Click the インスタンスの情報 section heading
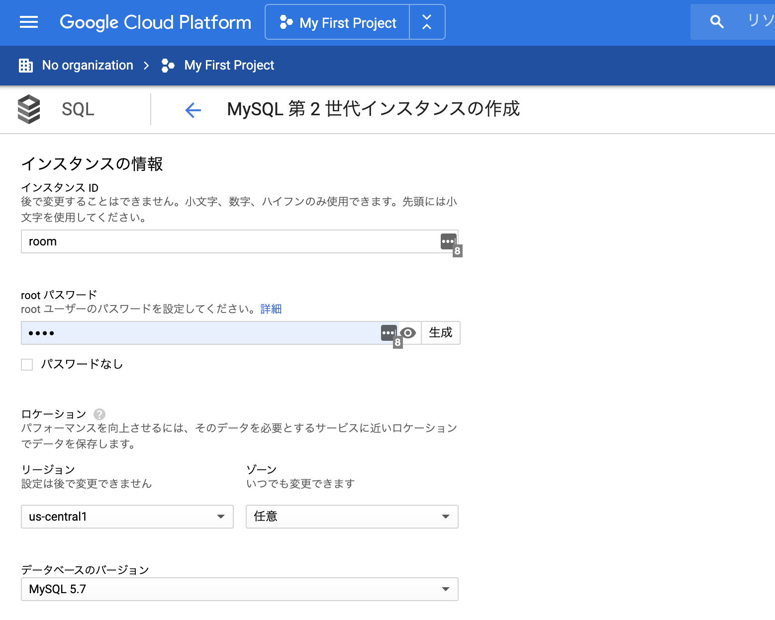Viewport: 775px width, 620px height. tap(92, 163)
